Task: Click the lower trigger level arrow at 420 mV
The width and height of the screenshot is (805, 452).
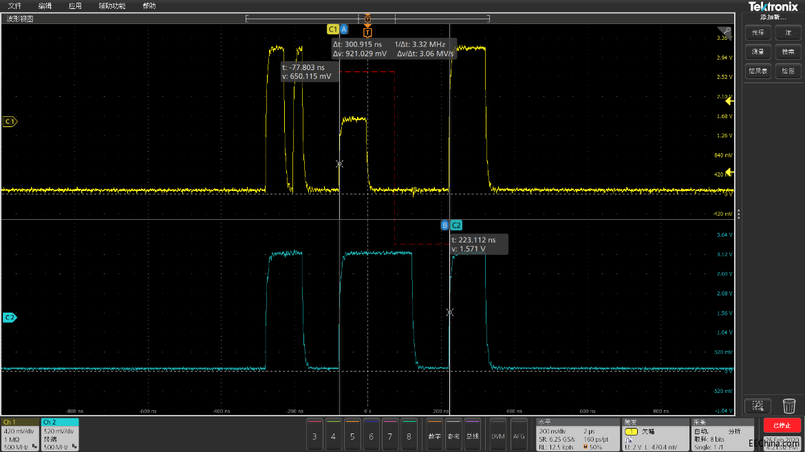Action: pyautogui.click(x=729, y=172)
